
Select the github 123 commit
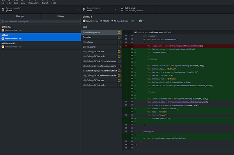coord(41,29)
